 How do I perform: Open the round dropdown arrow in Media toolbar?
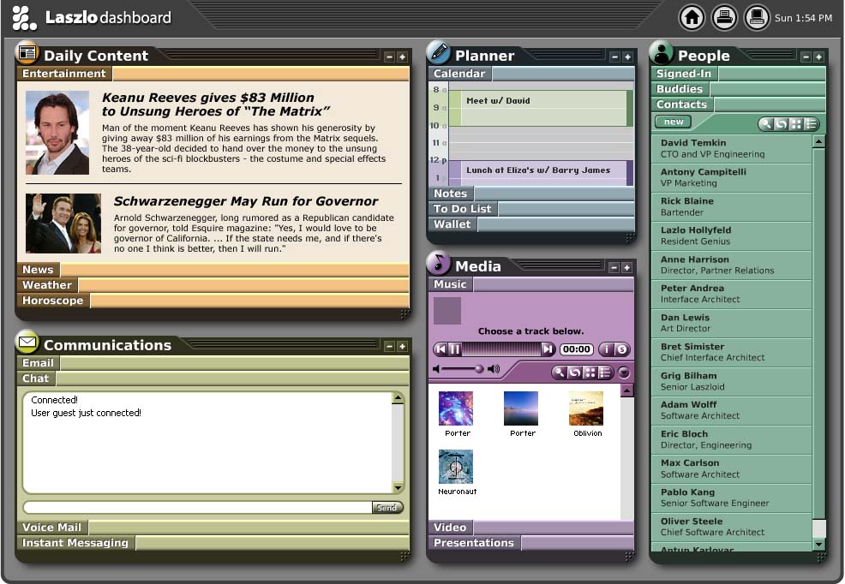624,372
